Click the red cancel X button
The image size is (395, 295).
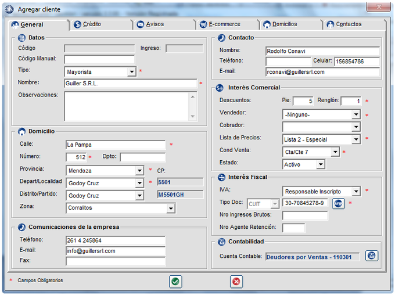(x=236, y=282)
